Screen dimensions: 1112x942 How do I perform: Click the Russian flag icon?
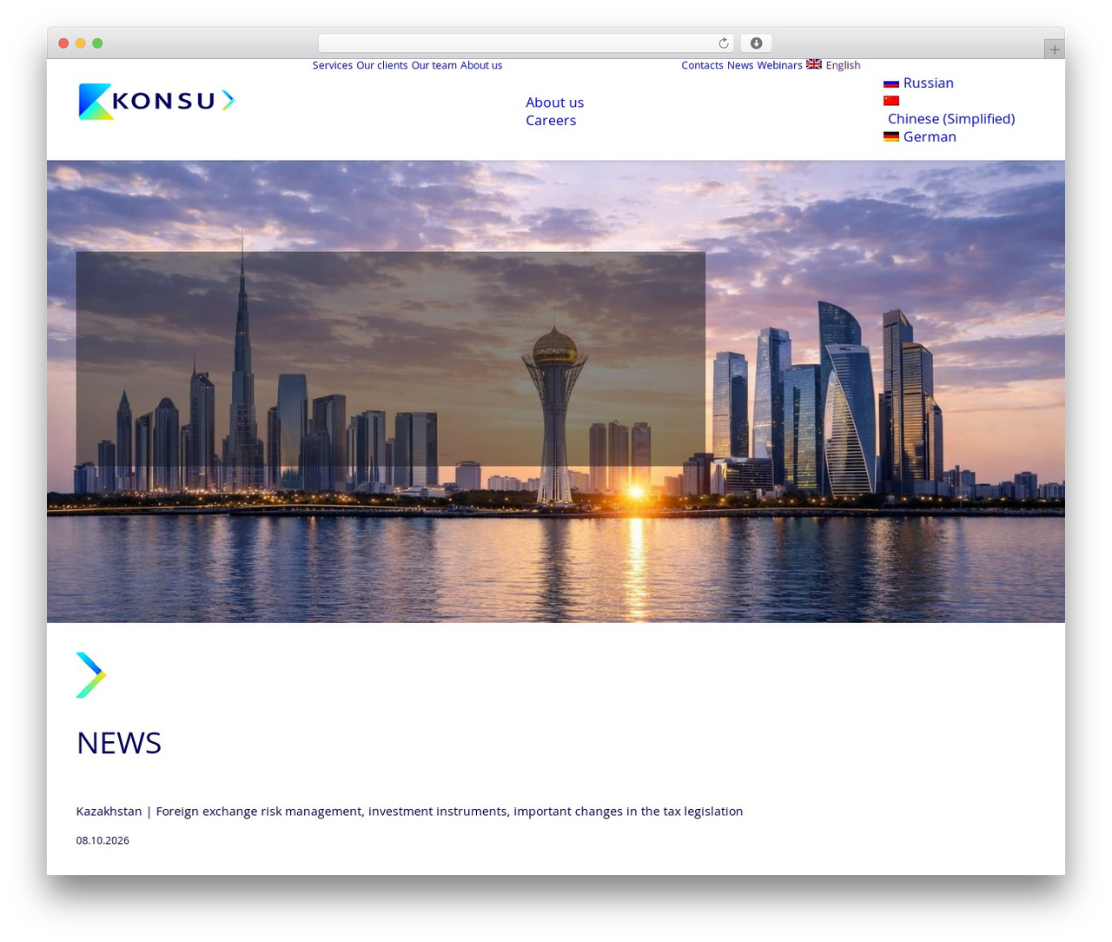click(x=891, y=83)
